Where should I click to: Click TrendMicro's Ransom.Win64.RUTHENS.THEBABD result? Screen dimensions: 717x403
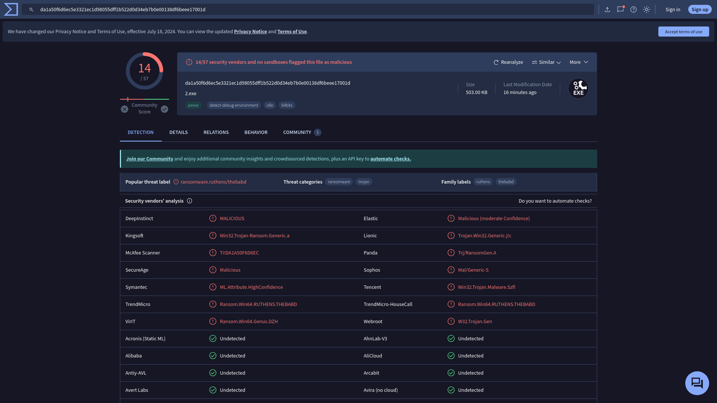click(x=258, y=304)
